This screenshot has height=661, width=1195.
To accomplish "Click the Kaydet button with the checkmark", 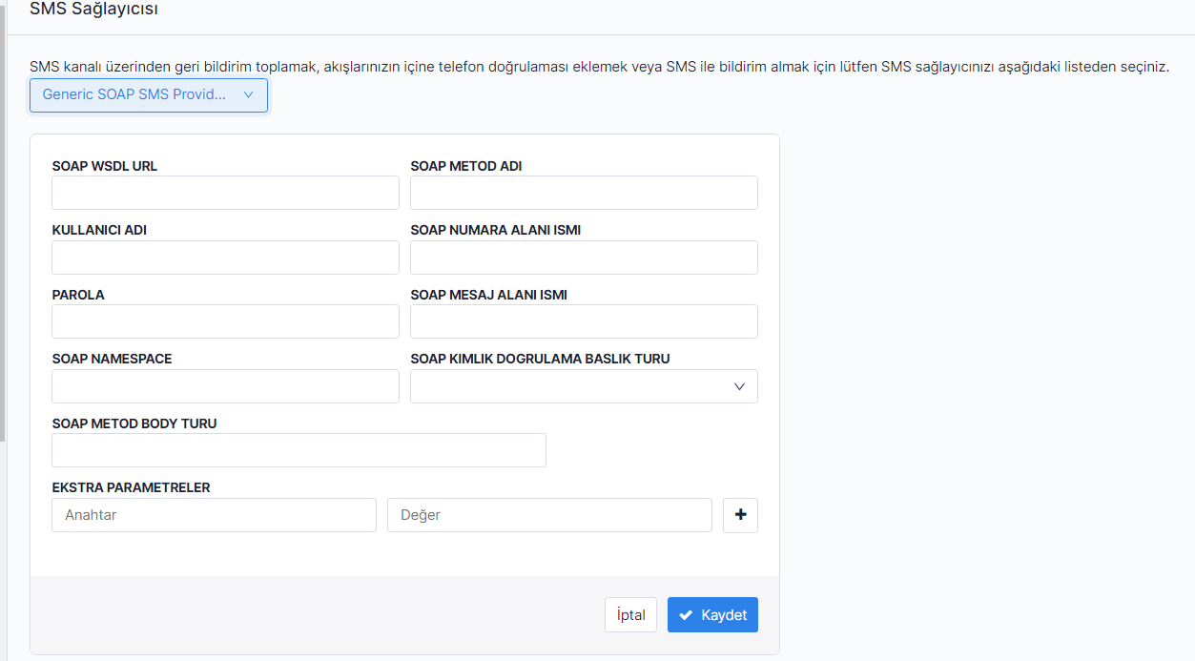I will click(712, 615).
